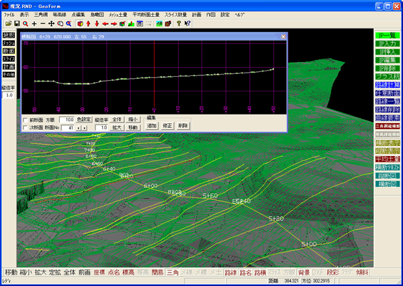Step 断面No to next with right arrow
Viewport: 403px width, 286px height.
pos(85,128)
